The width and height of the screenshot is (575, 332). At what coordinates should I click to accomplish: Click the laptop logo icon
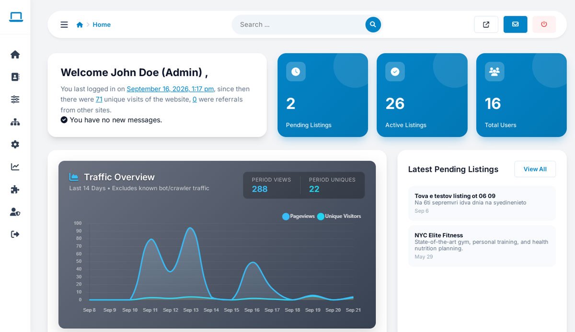16,17
